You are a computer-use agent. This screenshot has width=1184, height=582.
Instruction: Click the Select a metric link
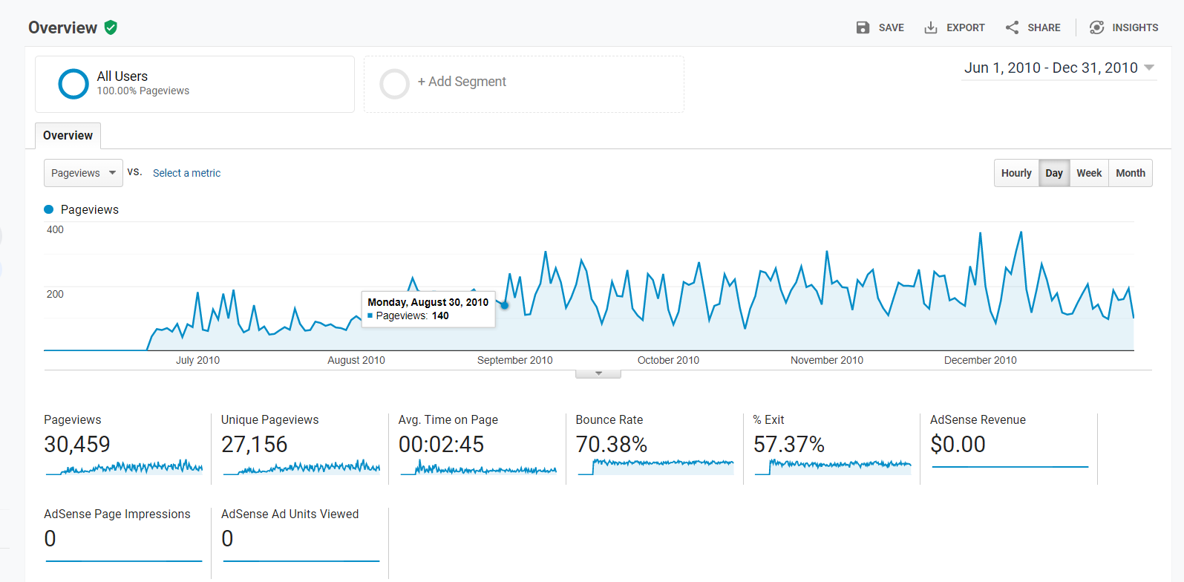pyautogui.click(x=186, y=173)
